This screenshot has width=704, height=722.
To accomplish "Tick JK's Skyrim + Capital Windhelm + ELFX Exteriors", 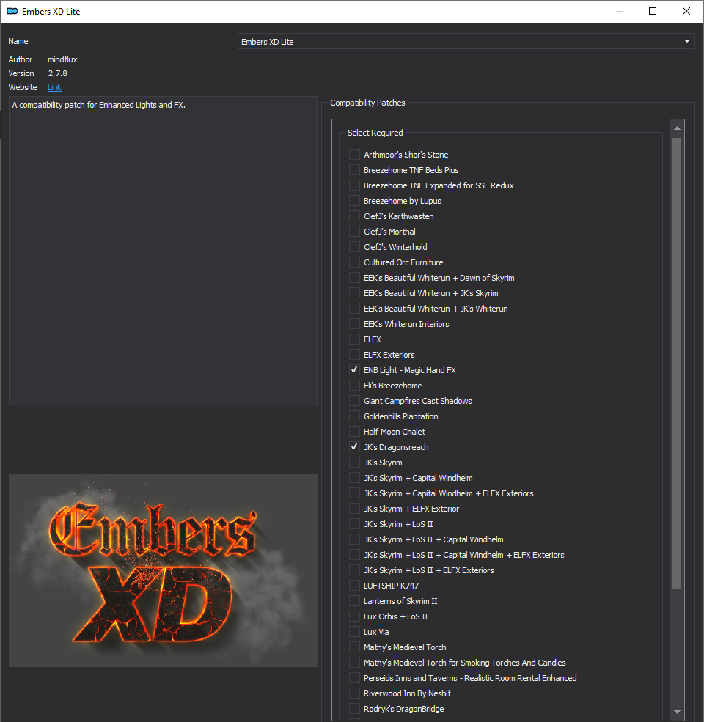I will pos(354,493).
